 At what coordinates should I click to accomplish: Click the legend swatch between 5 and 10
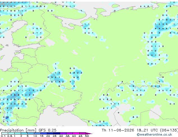[31, 133]
